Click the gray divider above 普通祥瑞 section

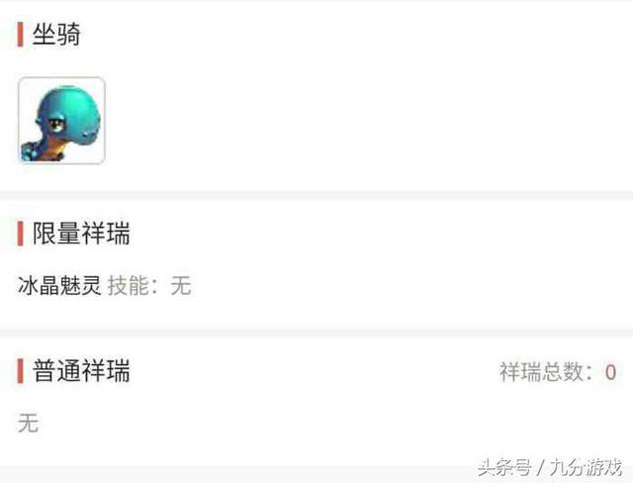coord(316,334)
